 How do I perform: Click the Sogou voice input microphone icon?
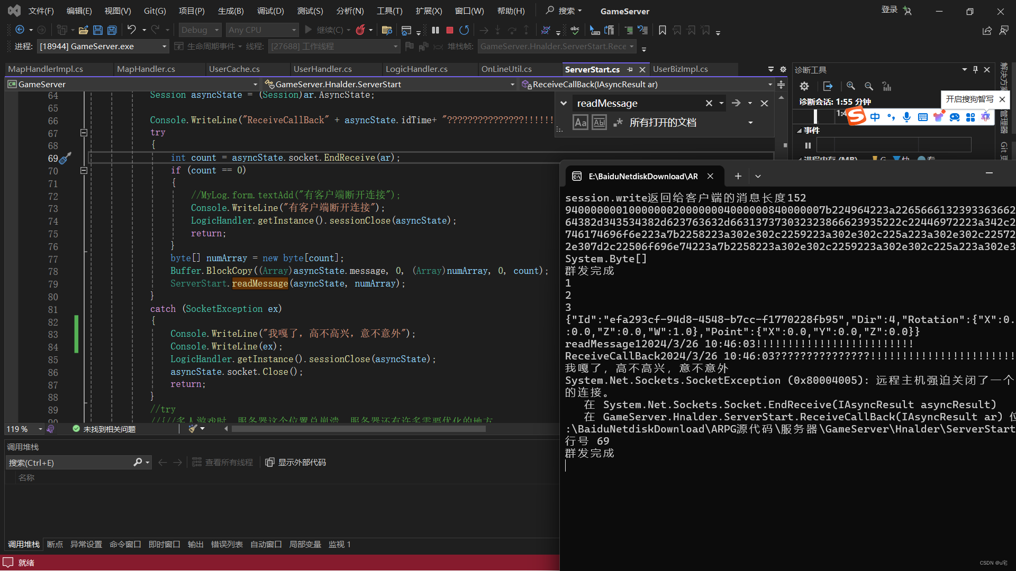907,117
